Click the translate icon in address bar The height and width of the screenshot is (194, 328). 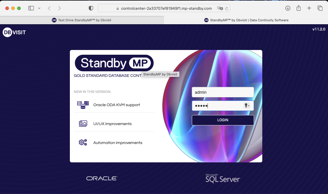click(x=220, y=9)
